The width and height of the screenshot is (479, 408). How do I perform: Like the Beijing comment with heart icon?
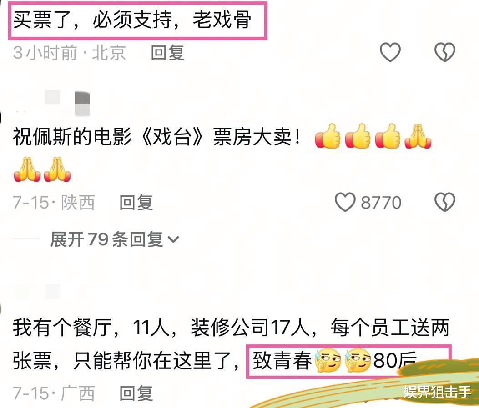pyautogui.click(x=390, y=52)
